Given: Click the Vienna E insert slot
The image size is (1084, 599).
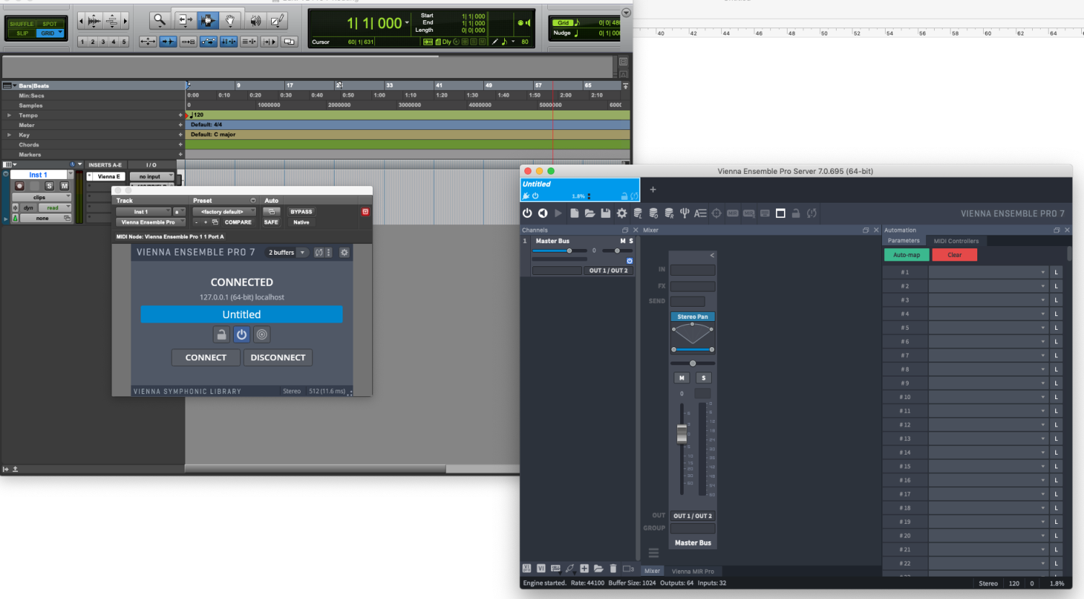Looking at the screenshot, I should click(x=106, y=176).
